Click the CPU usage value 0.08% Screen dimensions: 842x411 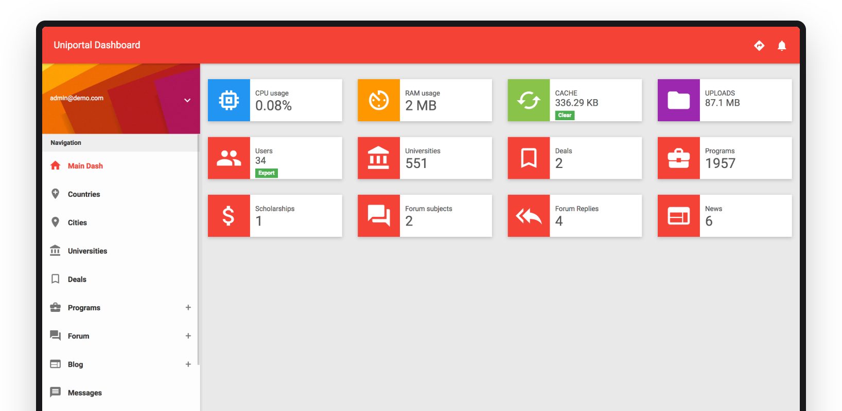(273, 106)
